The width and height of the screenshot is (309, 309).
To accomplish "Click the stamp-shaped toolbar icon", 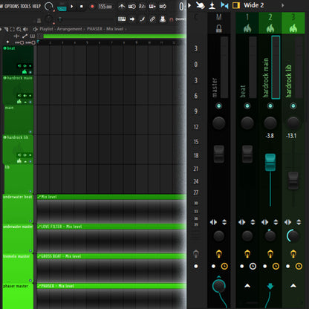I will 163,19.
